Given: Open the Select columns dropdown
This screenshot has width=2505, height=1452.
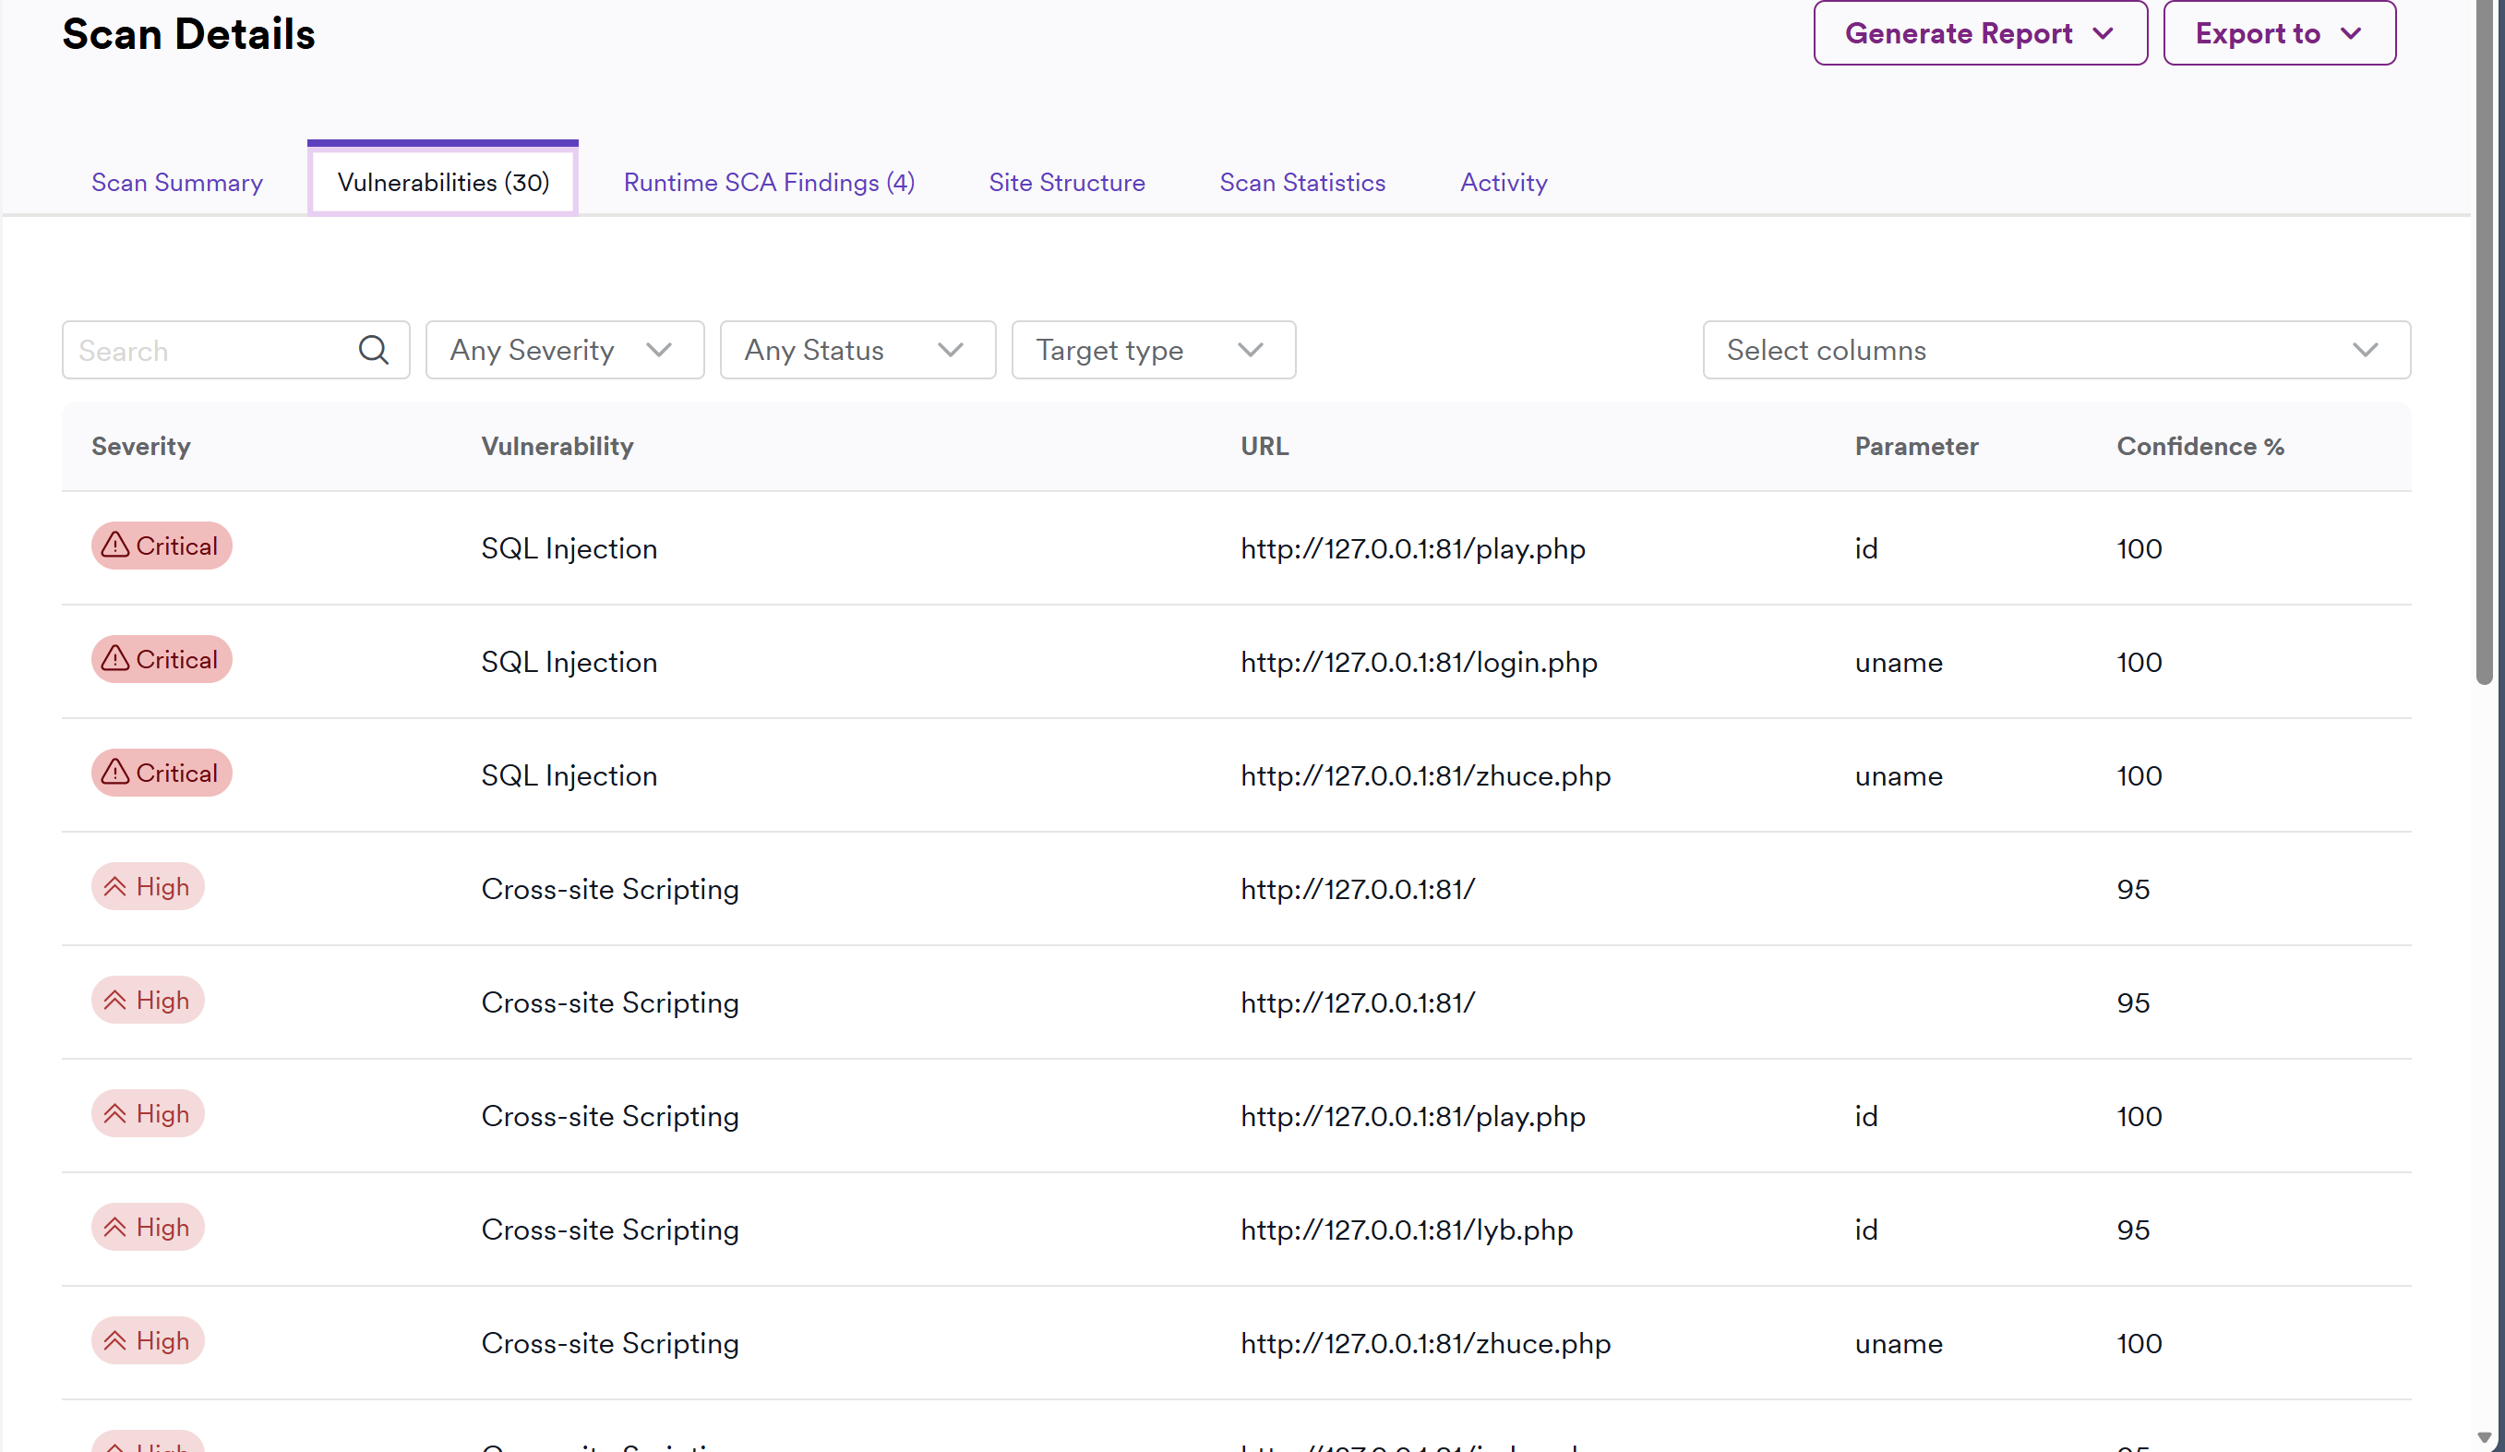Looking at the screenshot, I should [x=2055, y=350].
